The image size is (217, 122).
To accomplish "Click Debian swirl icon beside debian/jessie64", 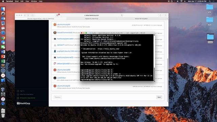I will pyautogui.click(x=55, y=64).
